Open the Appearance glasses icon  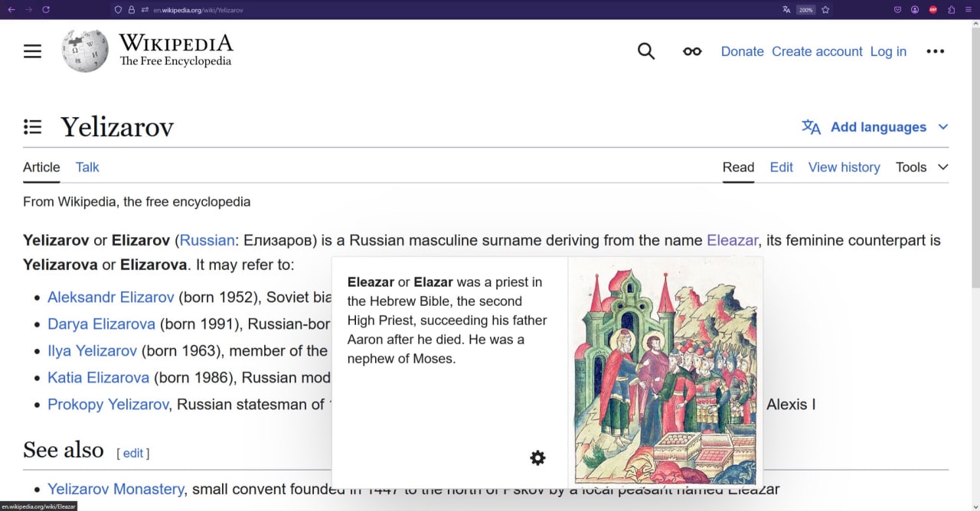point(692,51)
